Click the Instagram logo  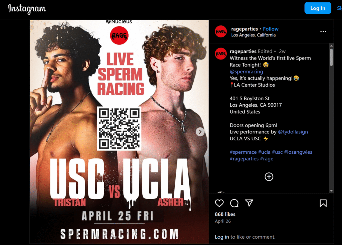coord(27,9)
